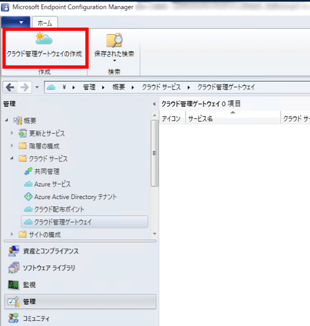Select the 共同管理 tree node

coord(47,171)
